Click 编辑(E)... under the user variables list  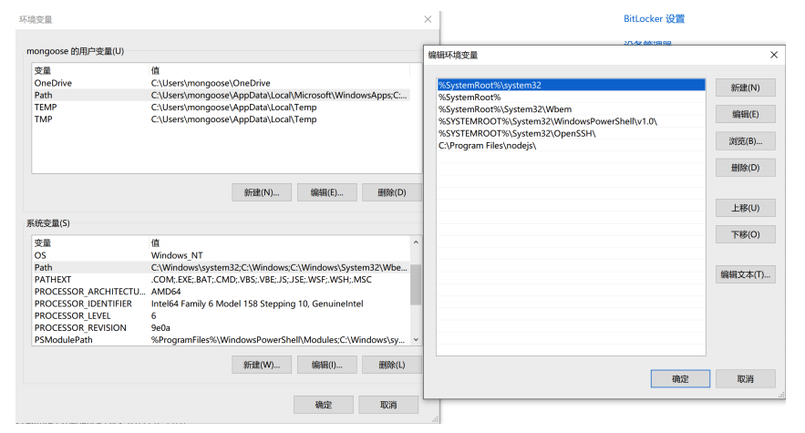click(326, 192)
